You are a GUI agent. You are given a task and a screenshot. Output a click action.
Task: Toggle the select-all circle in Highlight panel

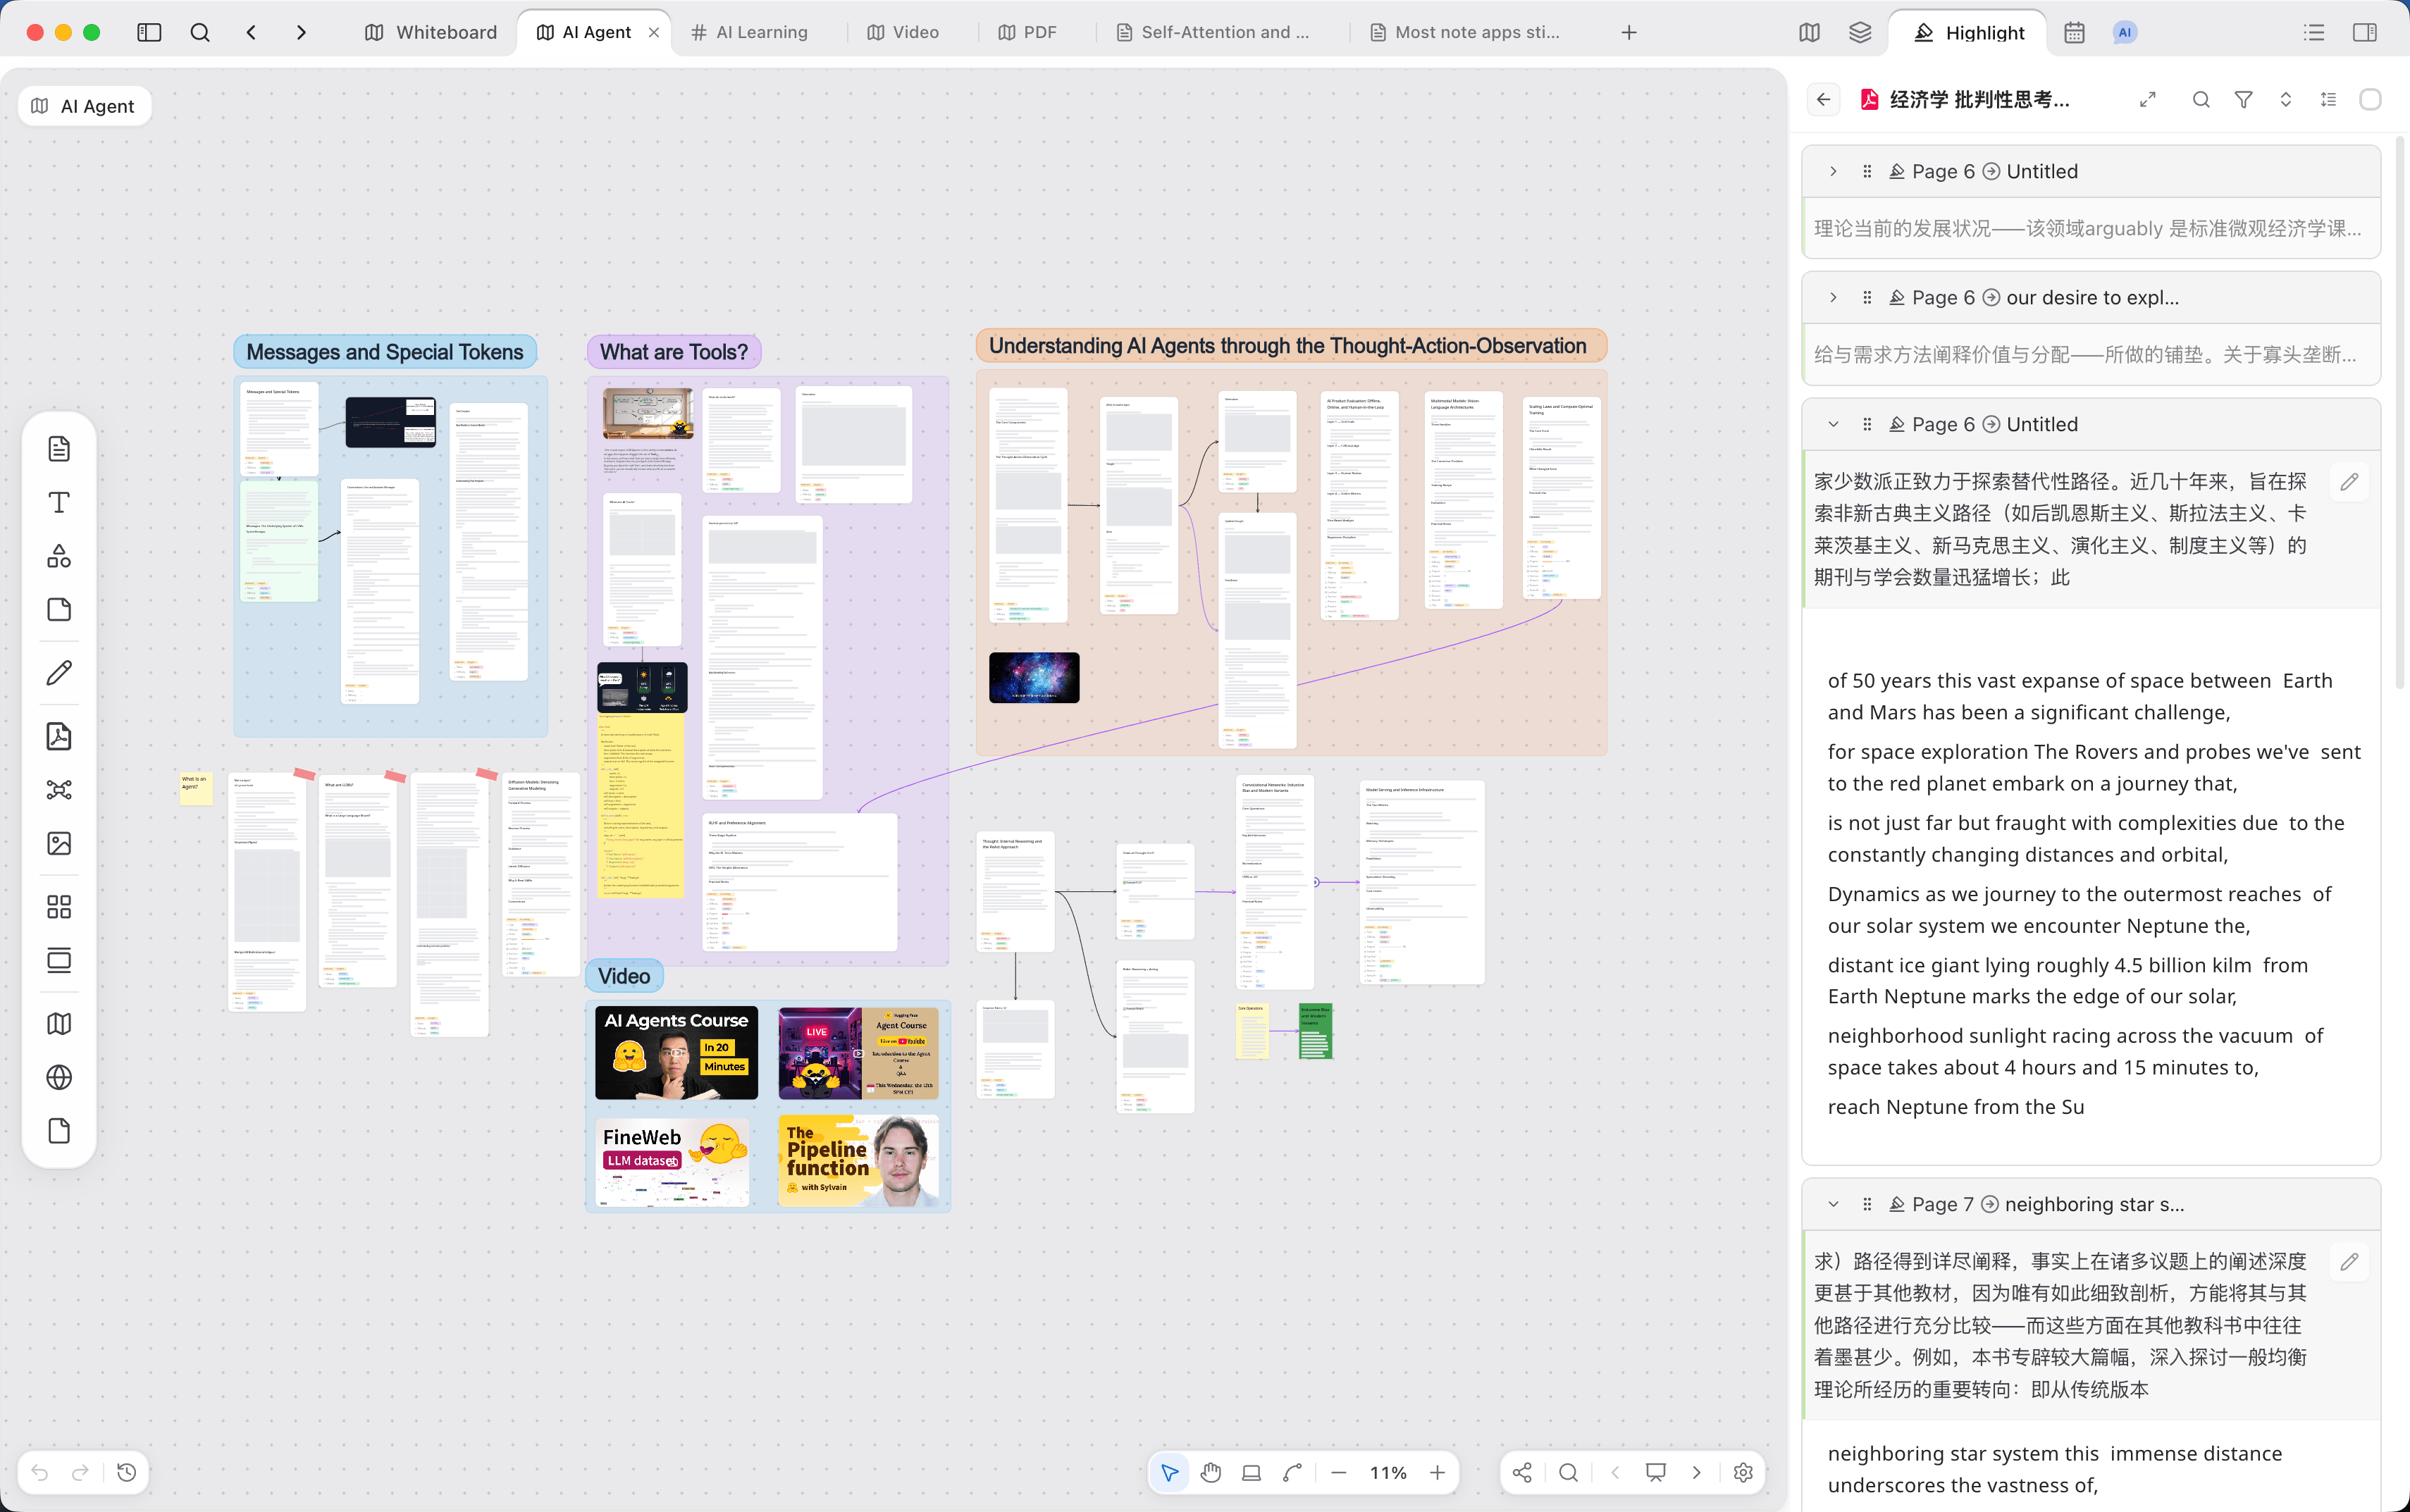(2370, 100)
